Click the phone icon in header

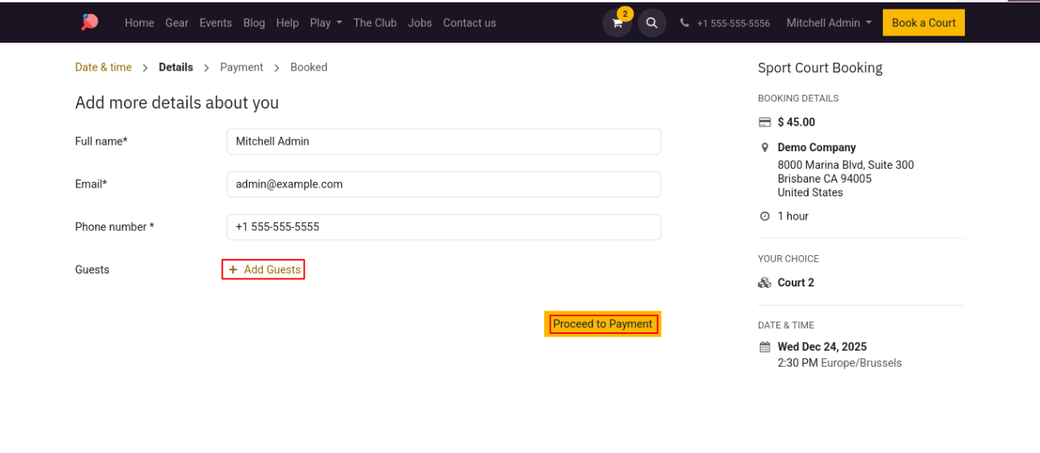click(x=684, y=23)
